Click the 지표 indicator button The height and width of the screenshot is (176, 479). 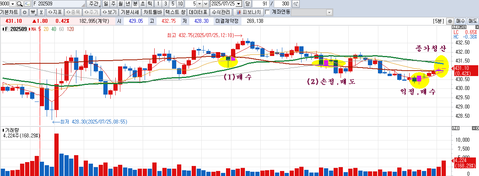54,12
